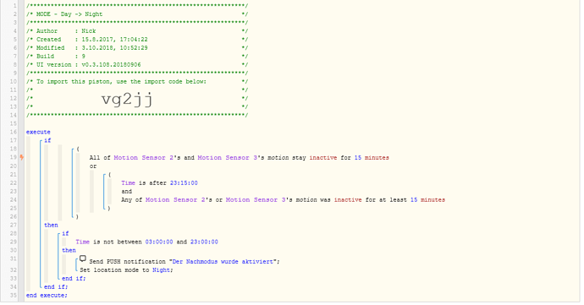Click the then keyword on line 30
Viewport: 584px width, 305px height.
tap(69, 250)
